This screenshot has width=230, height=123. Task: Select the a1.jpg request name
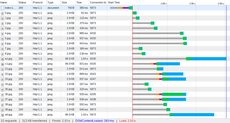9,59
